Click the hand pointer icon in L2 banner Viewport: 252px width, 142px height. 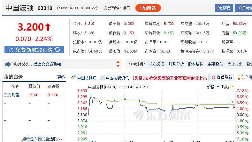click(11, 50)
